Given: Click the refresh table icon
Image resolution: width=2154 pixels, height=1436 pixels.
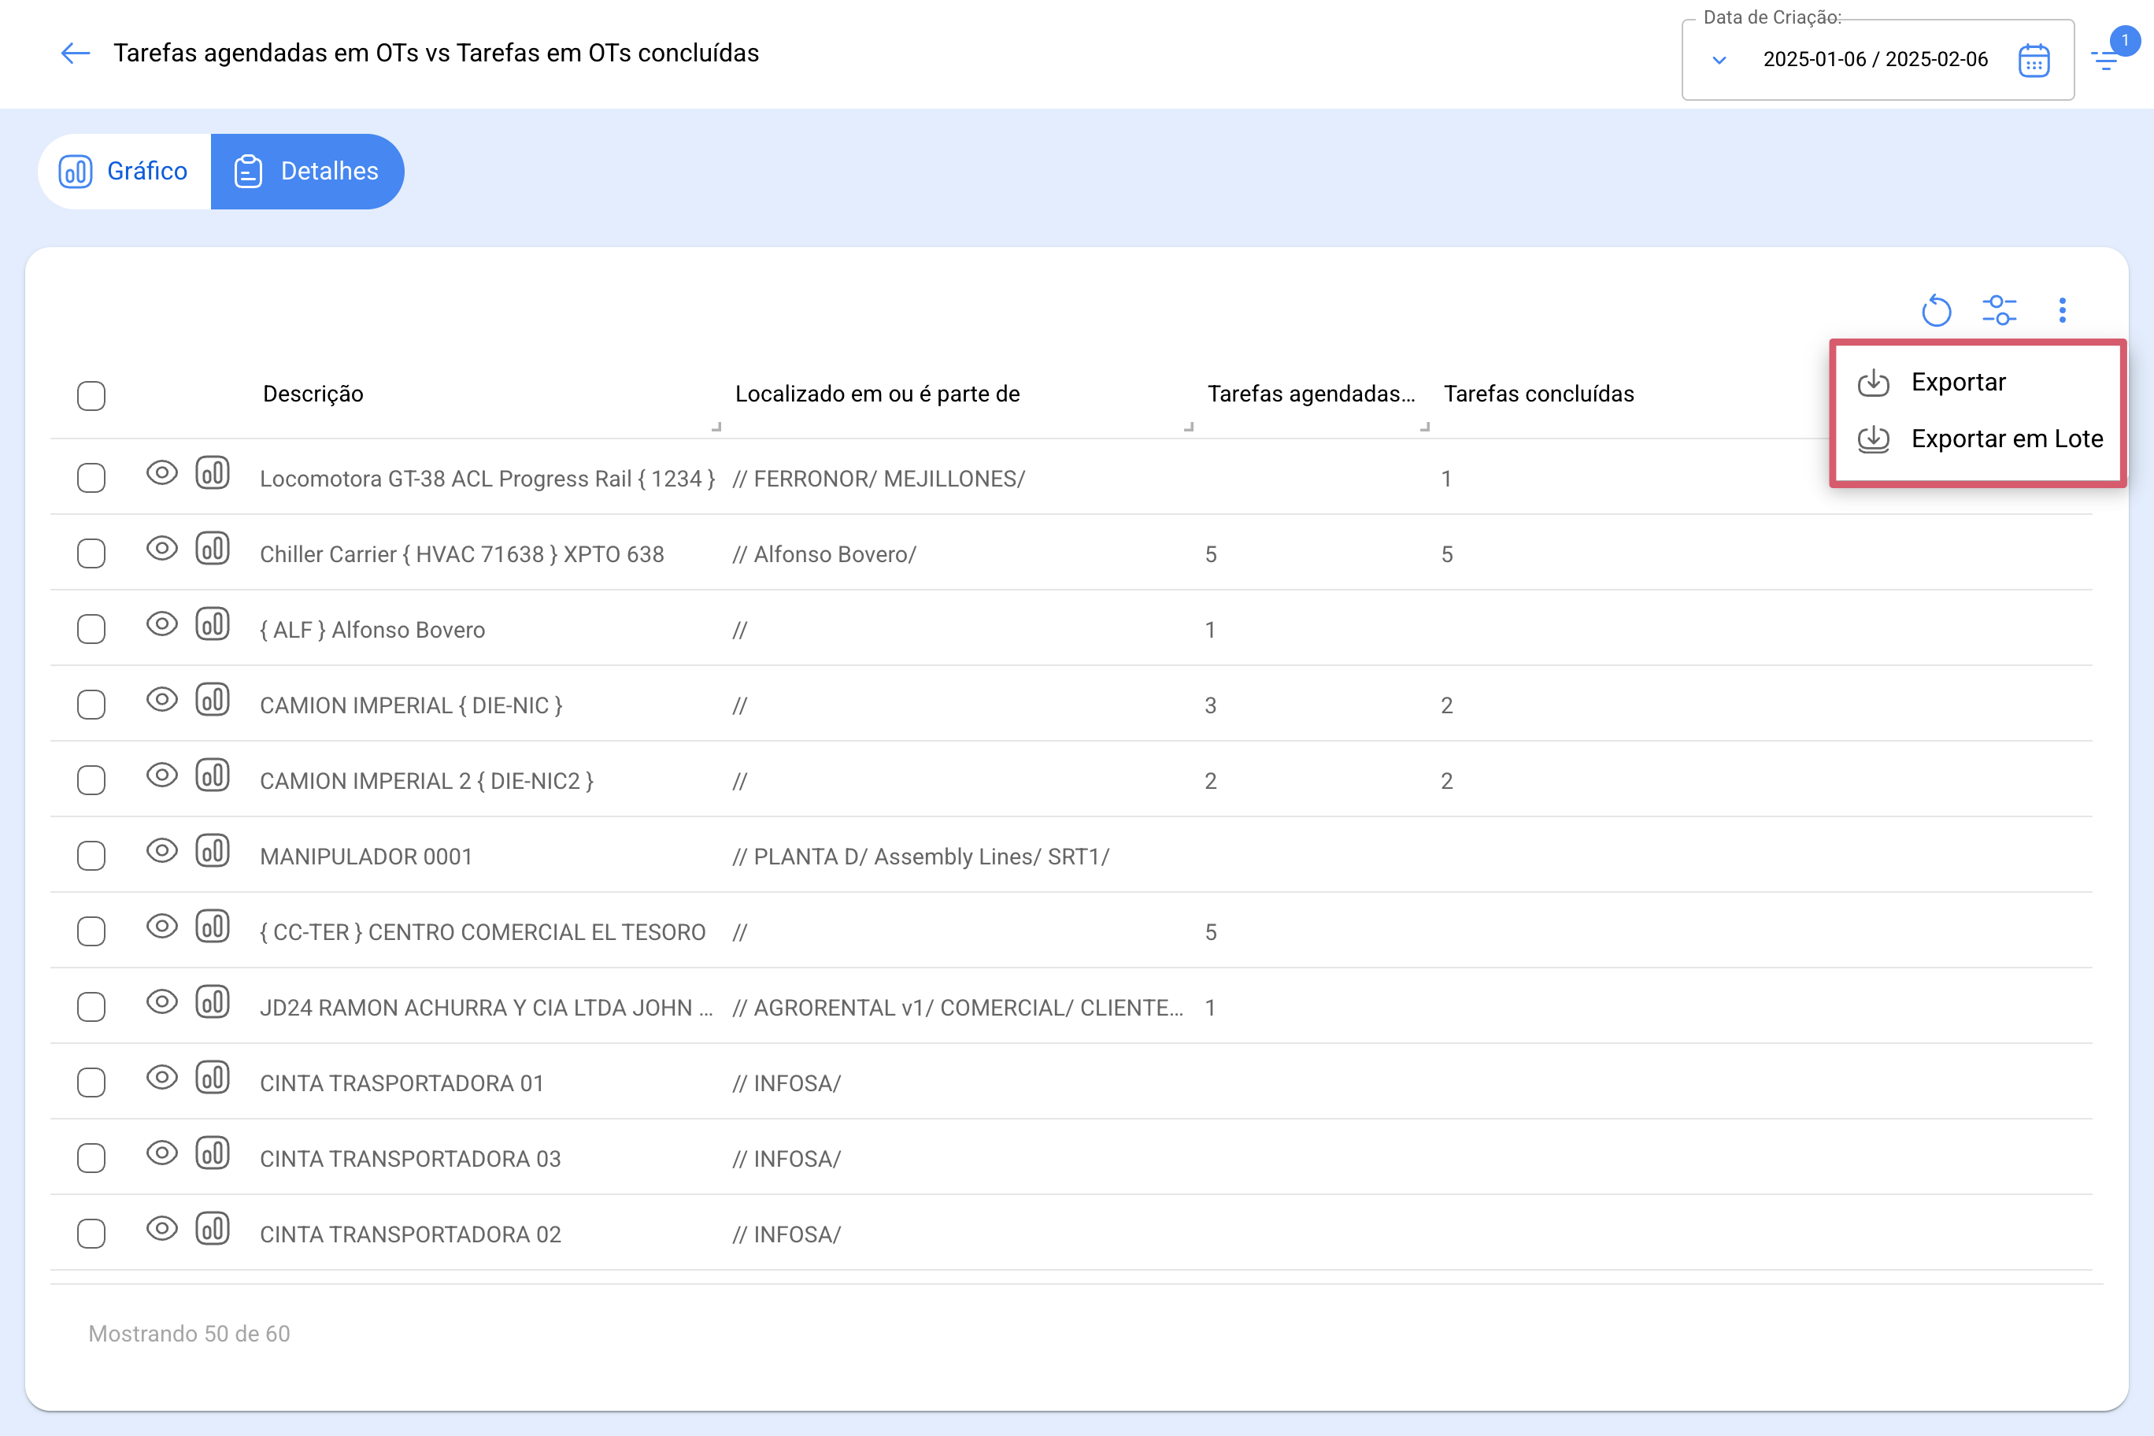Looking at the screenshot, I should tap(1935, 310).
